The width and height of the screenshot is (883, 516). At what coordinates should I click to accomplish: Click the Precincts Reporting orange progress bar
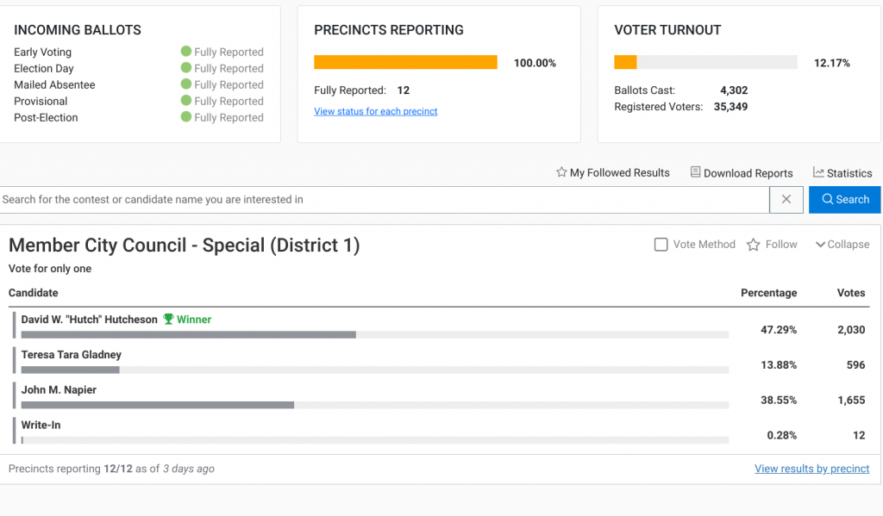405,62
